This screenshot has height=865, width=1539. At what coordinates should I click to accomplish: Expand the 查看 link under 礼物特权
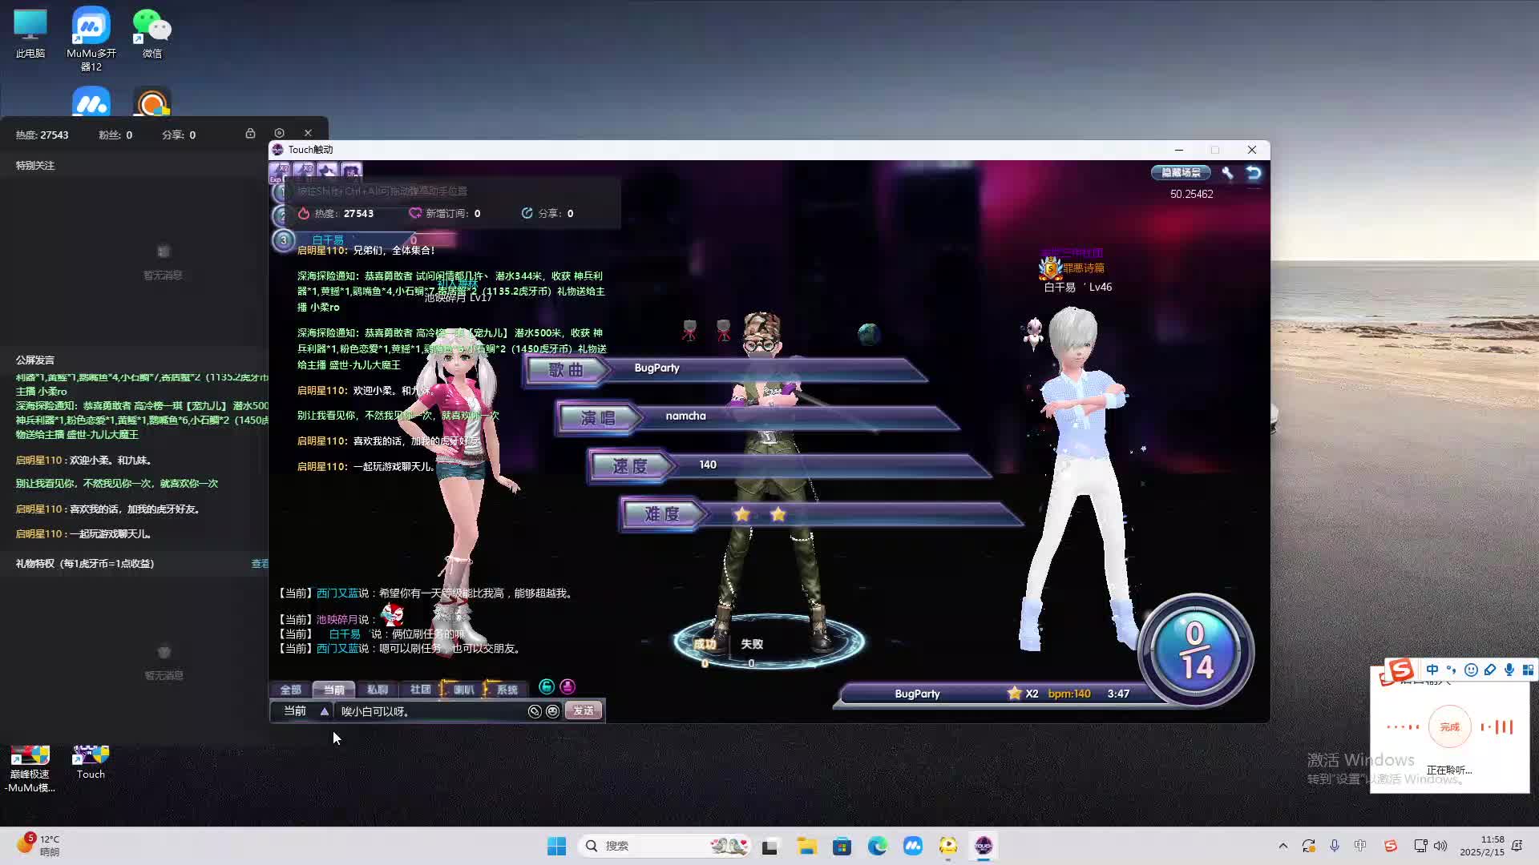click(260, 564)
